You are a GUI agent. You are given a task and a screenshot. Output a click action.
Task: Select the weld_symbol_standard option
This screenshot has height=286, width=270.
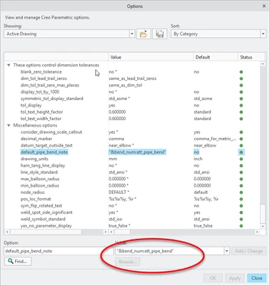[43, 219]
